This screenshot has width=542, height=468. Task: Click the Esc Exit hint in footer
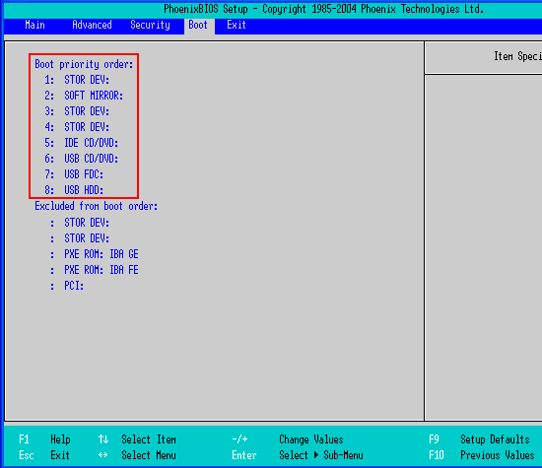click(x=44, y=455)
